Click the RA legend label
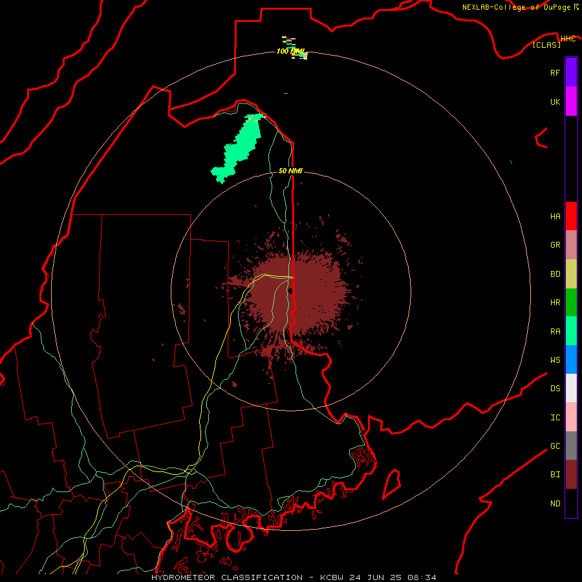582x582 pixels. point(555,332)
